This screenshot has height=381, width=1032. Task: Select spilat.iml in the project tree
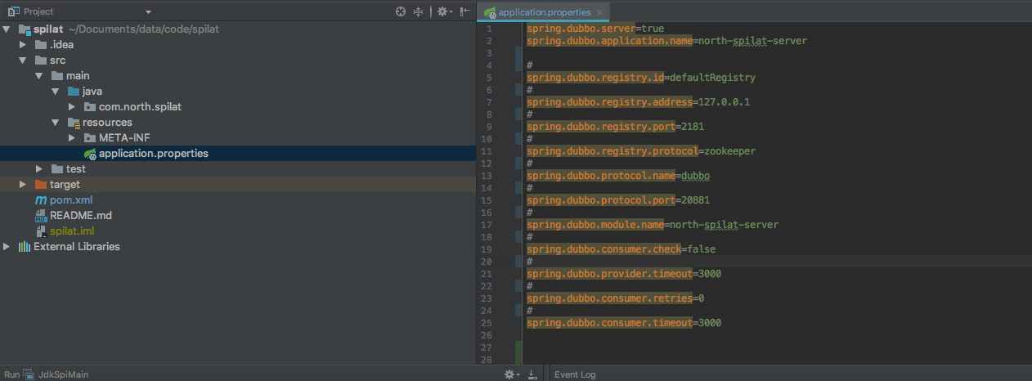[x=72, y=231]
